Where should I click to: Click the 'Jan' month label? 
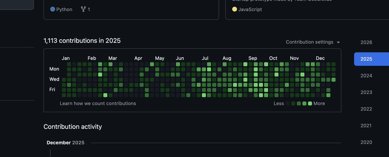66,58
